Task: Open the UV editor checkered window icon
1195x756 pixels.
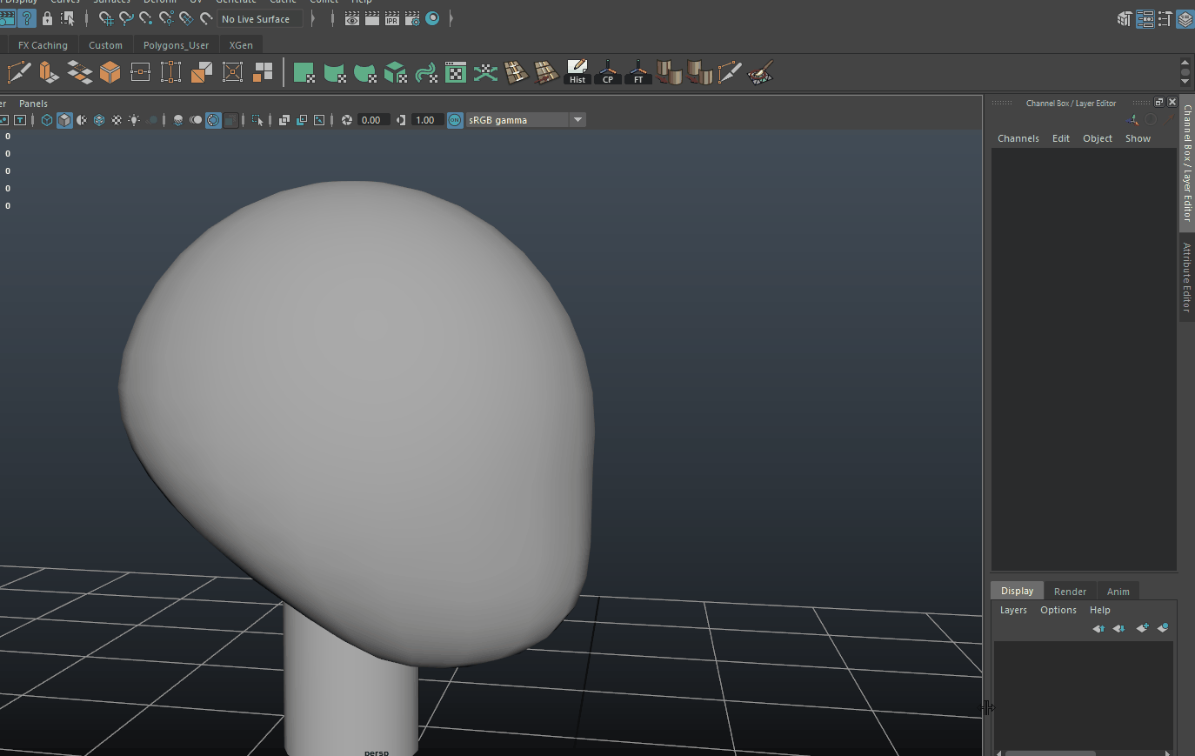Action: click(456, 72)
